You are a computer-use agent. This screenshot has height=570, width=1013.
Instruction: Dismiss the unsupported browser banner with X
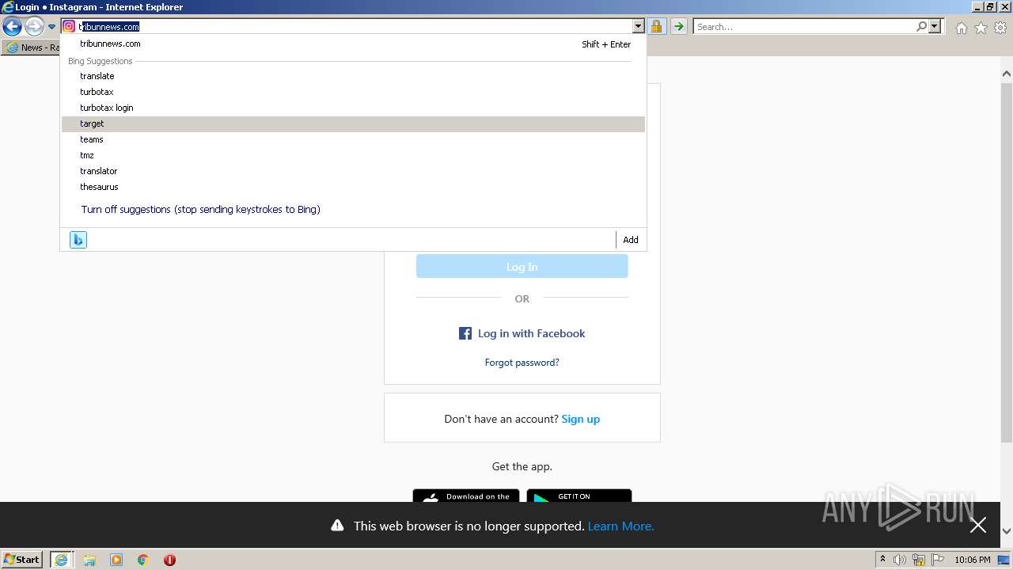click(x=978, y=525)
